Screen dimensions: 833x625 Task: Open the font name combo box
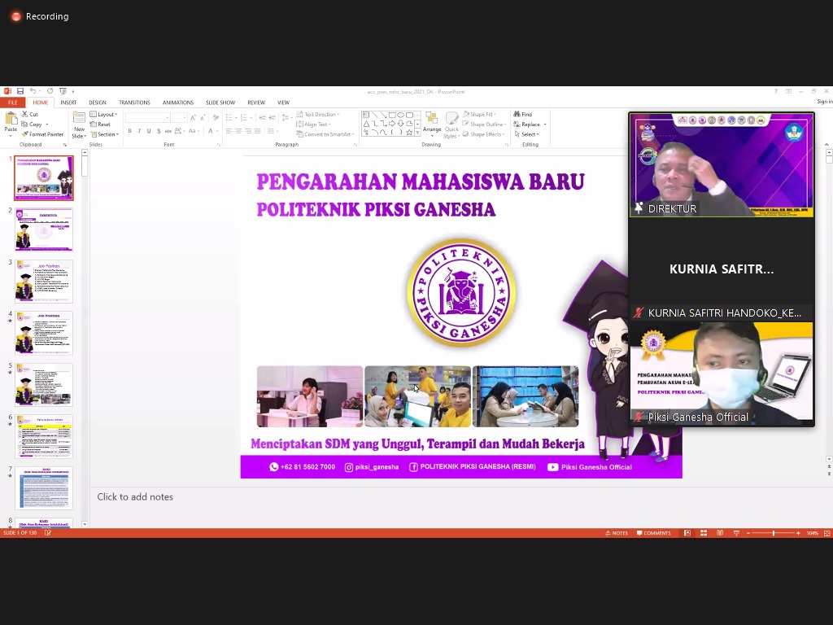coord(148,117)
